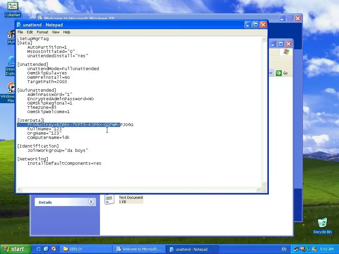Screen dimensions: 339x254
Task: Click the Notepad title bar icon
Action: coord(19,24)
